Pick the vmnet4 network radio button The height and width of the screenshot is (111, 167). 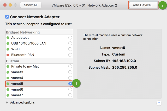(x=70, y=78)
